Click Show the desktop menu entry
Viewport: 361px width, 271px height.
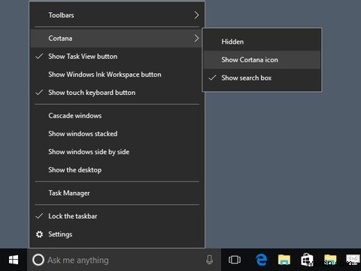pos(117,170)
